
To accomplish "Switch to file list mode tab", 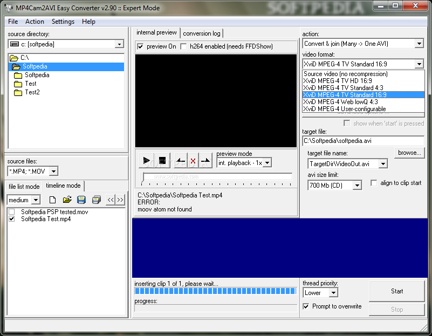I will tap(24, 187).
